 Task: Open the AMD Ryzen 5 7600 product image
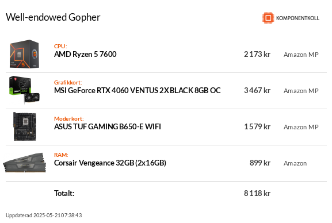[x=24, y=54]
